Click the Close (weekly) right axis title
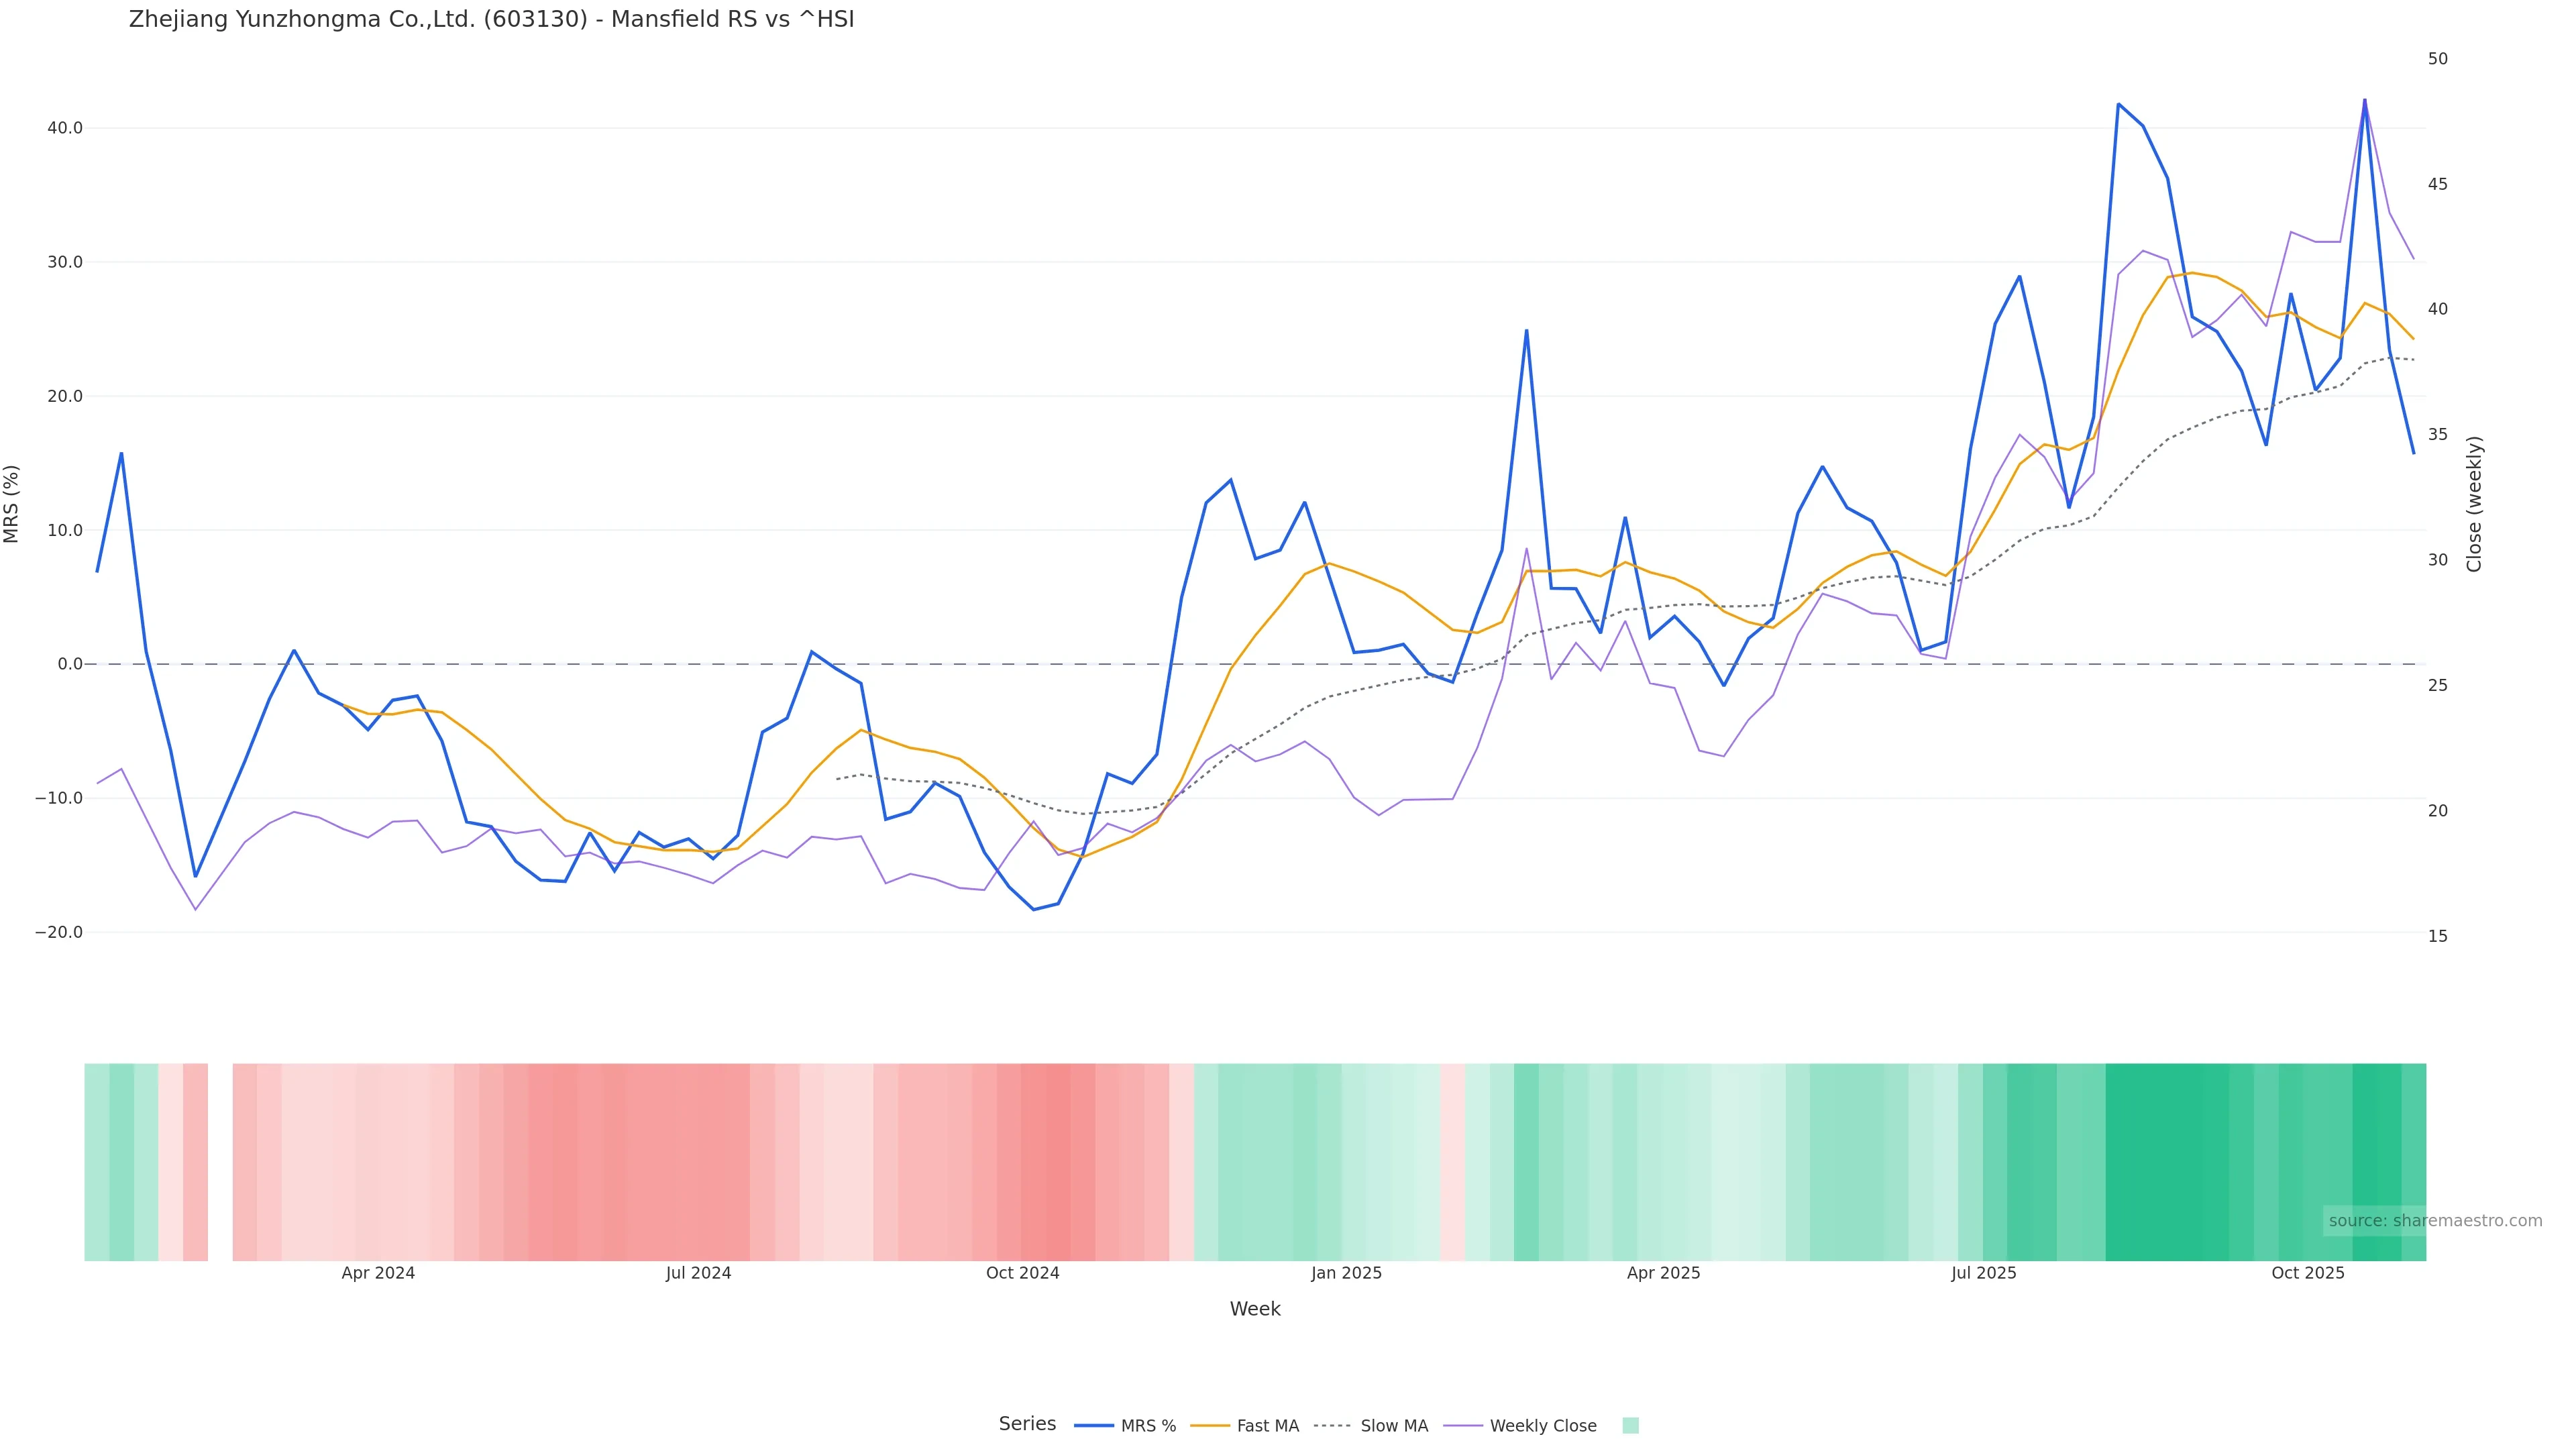Viewport: 2576px width, 1449px height. 2474,504
